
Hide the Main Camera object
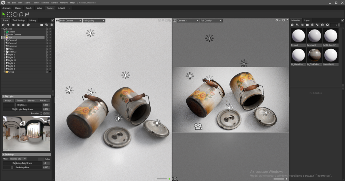tap(50, 35)
